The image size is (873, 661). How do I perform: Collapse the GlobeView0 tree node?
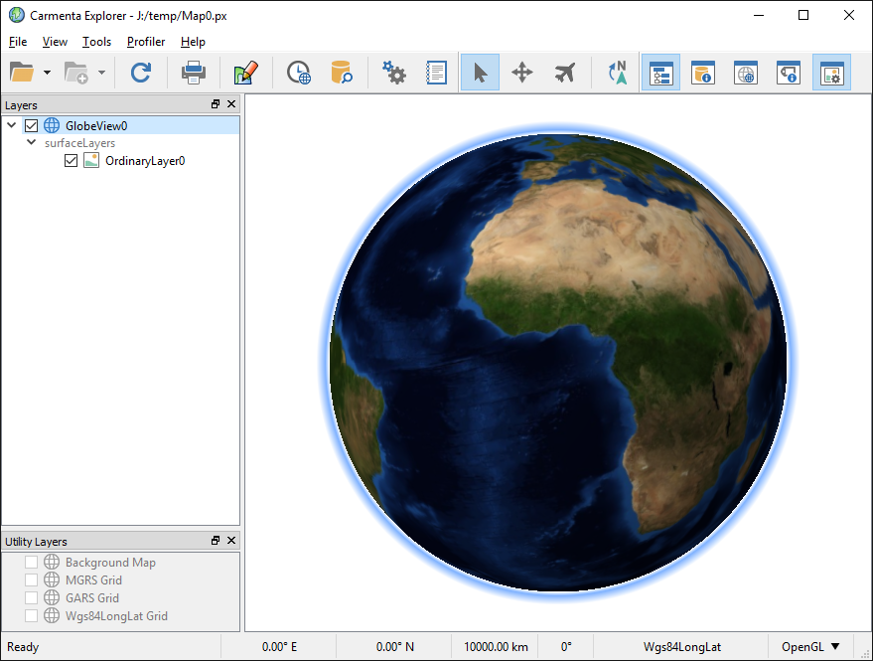tap(12, 125)
